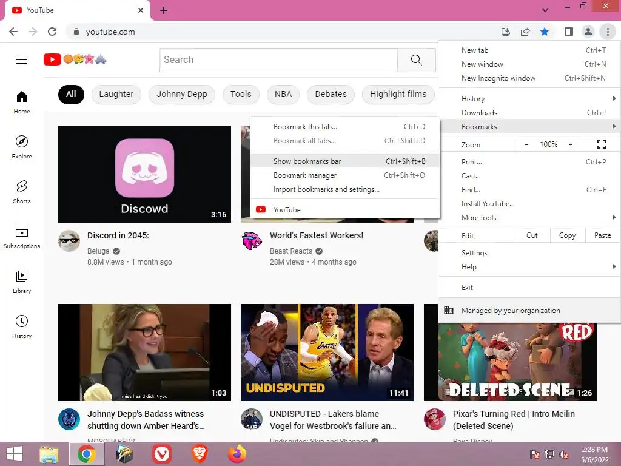Image resolution: width=621 pixels, height=466 pixels.
Task: Select Cast from Chrome menu
Action: (x=530, y=175)
